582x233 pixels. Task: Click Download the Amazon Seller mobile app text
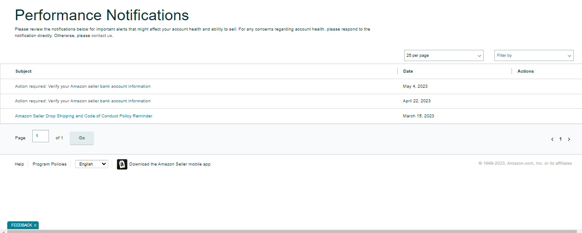[x=170, y=164]
